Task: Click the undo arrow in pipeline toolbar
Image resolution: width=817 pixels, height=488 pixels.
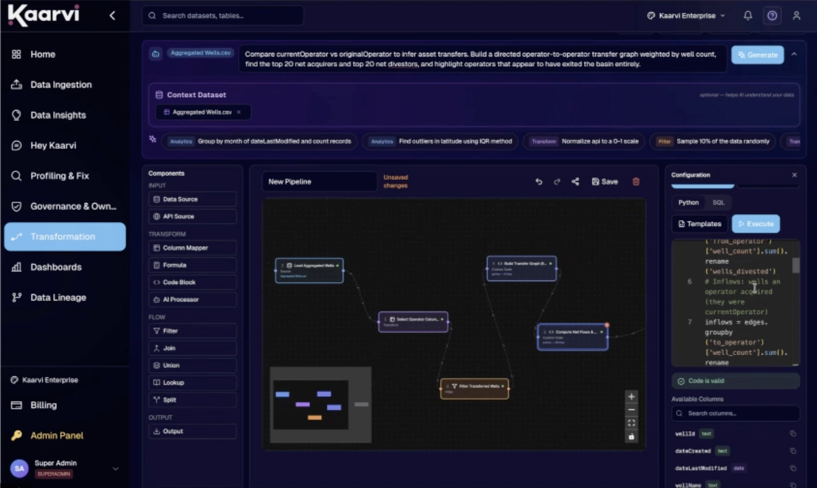Action: pos(539,181)
